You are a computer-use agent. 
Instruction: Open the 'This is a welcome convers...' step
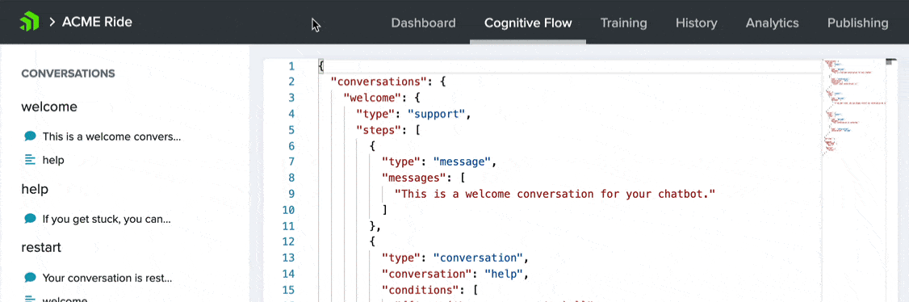coord(111,136)
